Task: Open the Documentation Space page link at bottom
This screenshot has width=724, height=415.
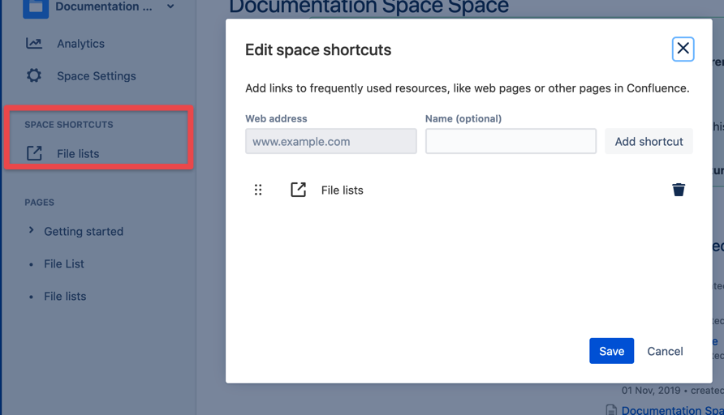Action: (672, 410)
